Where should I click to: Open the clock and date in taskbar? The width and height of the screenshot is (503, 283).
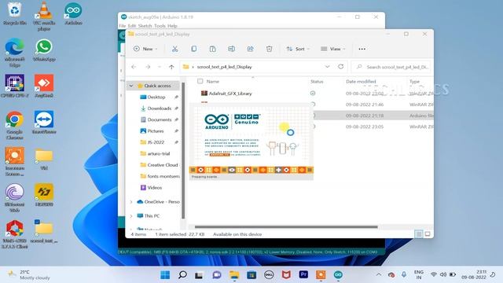click(x=474, y=274)
